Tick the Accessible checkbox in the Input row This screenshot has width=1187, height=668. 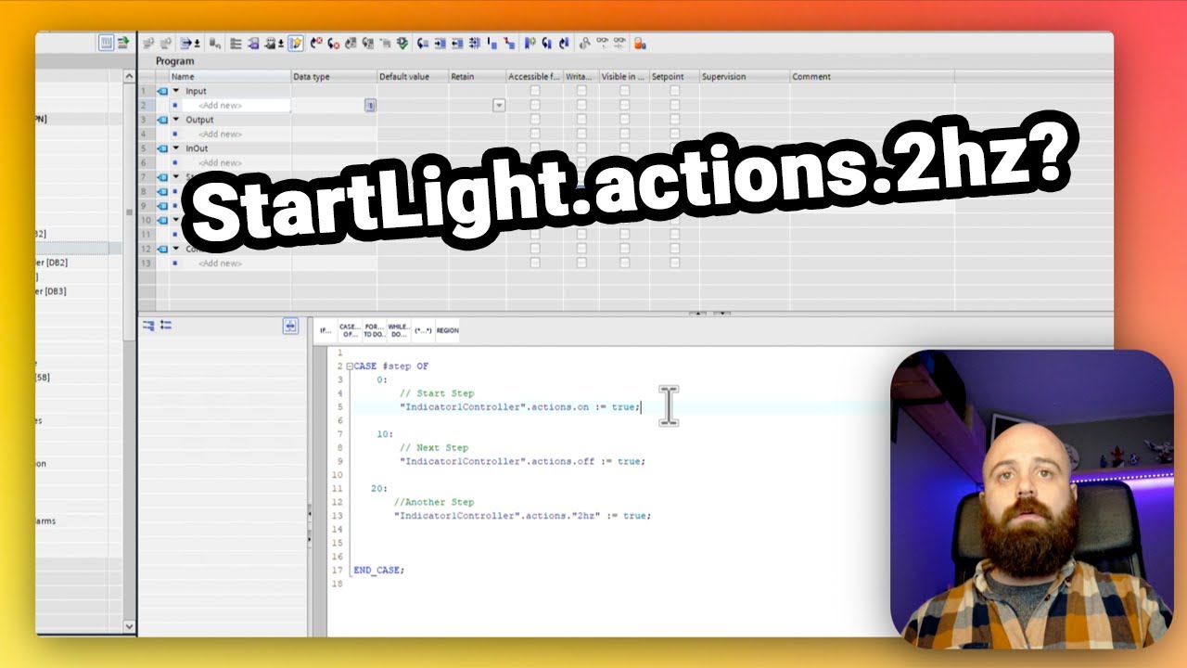click(535, 91)
